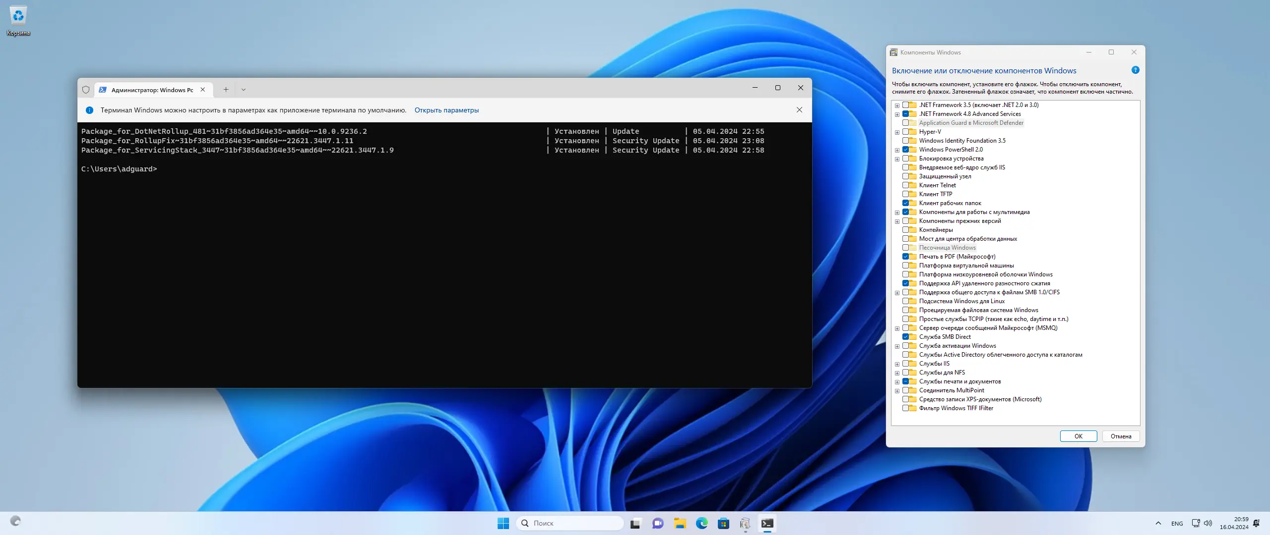Image resolution: width=1270 pixels, height=535 pixels.
Task: Click the Windows Start button
Action: 503,523
